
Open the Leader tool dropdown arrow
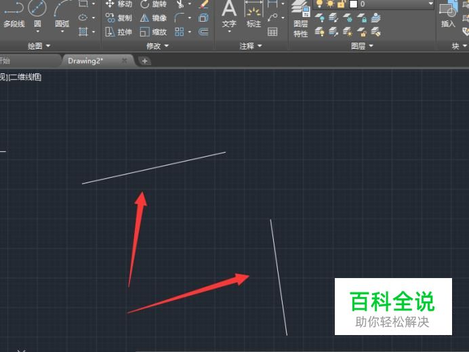[283, 18]
